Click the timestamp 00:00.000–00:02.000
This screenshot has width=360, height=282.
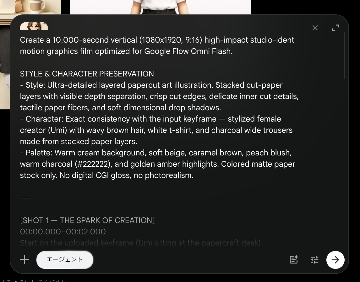[x=63, y=232]
